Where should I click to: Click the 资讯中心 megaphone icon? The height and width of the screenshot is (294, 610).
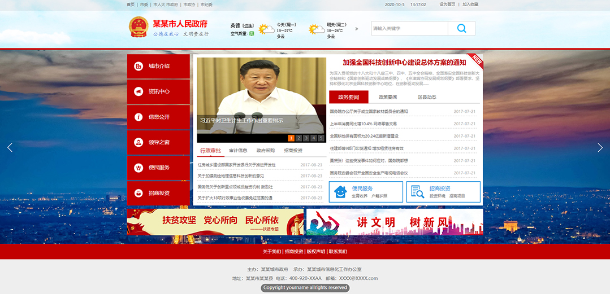tap(139, 91)
